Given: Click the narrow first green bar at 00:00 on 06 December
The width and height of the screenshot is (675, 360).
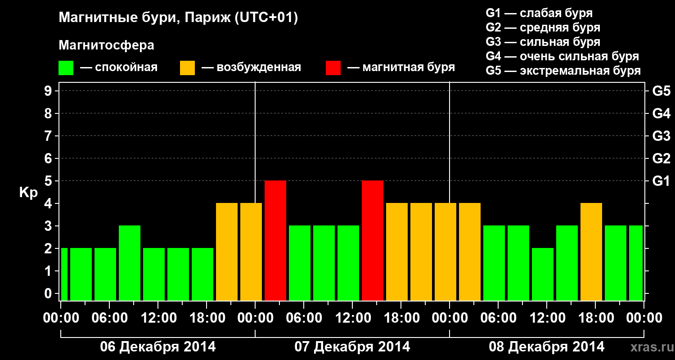Looking at the screenshot, I should [x=64, y=274].
